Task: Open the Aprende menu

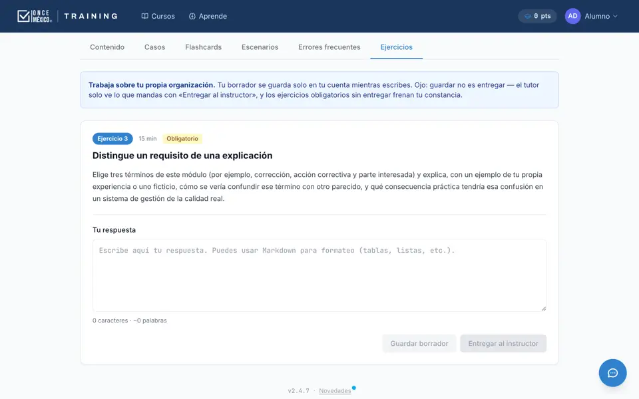Action: pyautogui.click(x=208, y=16)
